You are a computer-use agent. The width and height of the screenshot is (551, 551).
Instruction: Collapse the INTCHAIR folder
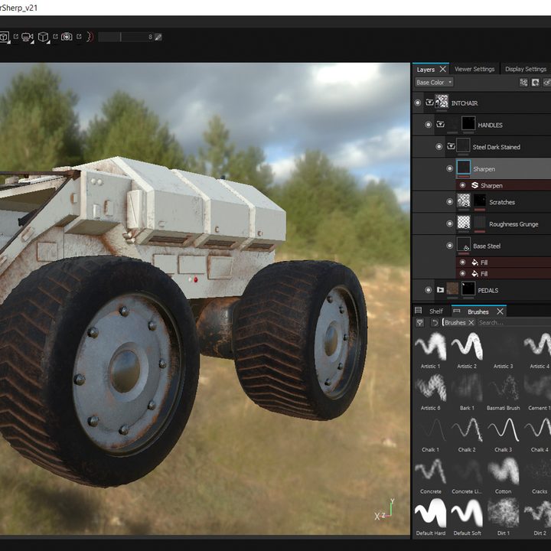429,103
